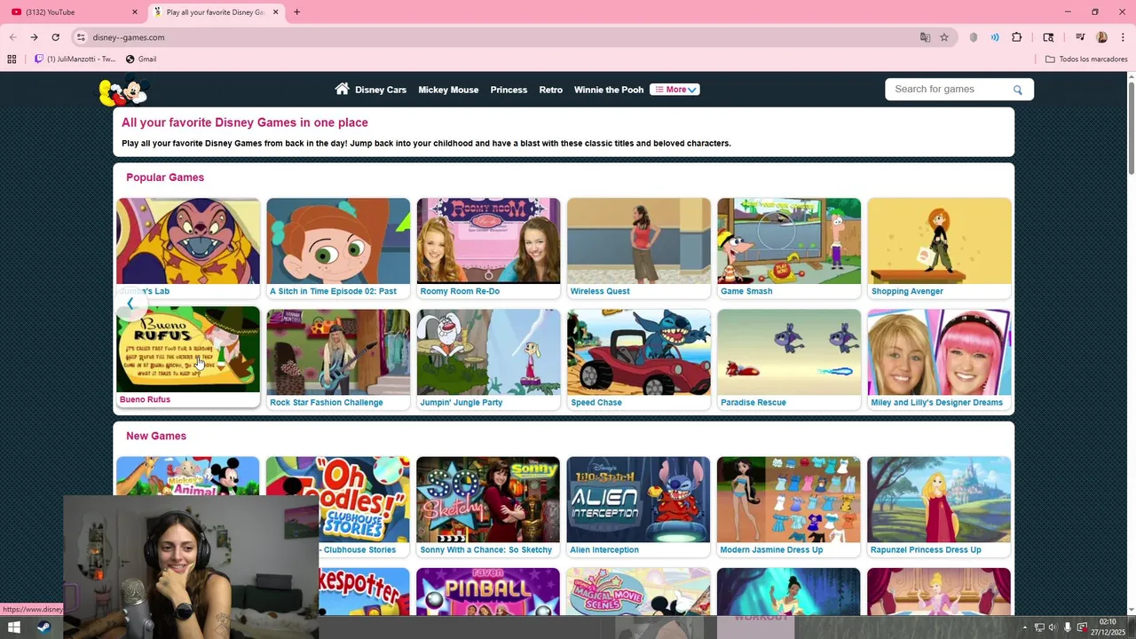The width and height of the screenshot is (1136, 639).
Task: Click the microphone icon in system tray
Action: coord(1068,627)
